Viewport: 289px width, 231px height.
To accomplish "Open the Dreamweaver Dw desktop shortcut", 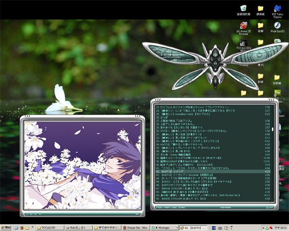I will (x=277, y=92).
